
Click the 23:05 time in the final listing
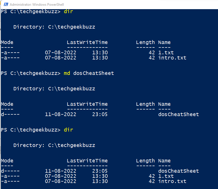[x=100, y=171]
